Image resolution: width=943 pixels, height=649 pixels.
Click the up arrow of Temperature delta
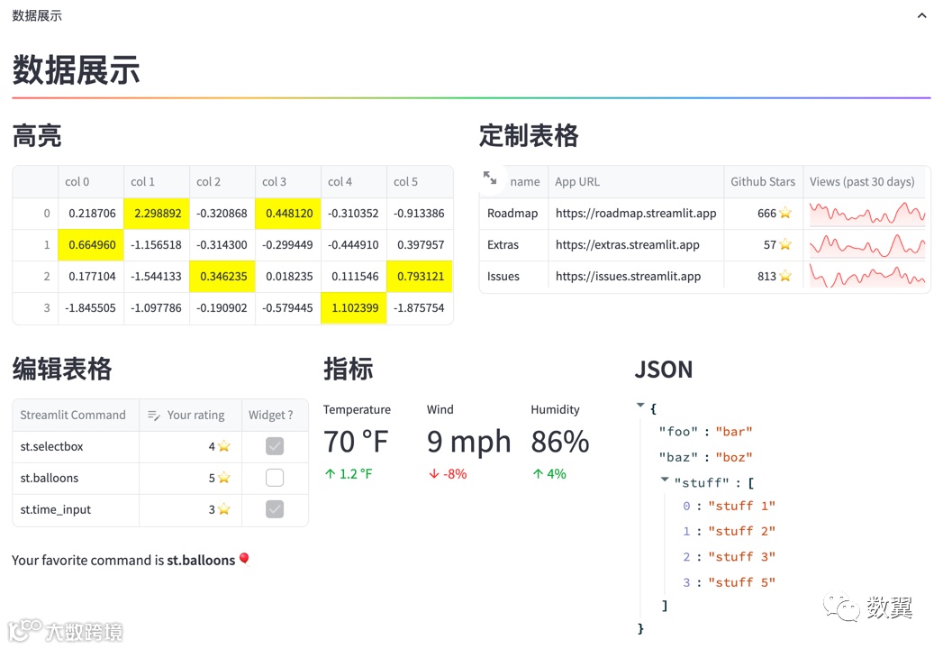click(331, 474)
